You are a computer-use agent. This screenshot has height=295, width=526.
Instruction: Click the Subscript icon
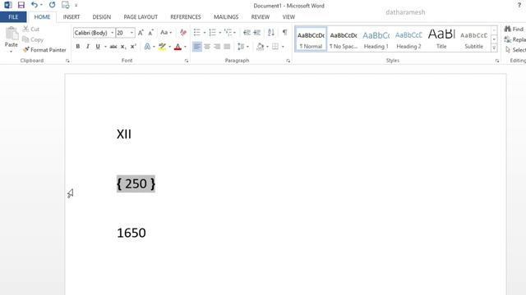[x=123, y=47]
